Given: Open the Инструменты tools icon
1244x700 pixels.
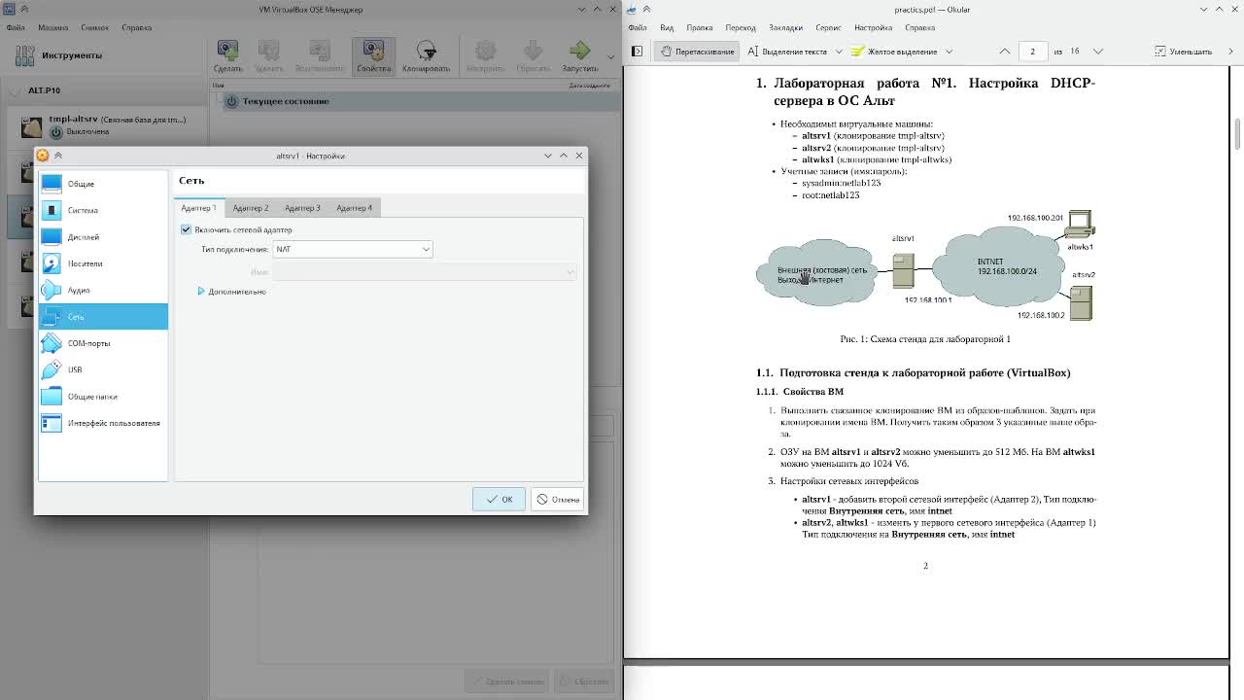Looking at the screenshot, I should point(22,55).
